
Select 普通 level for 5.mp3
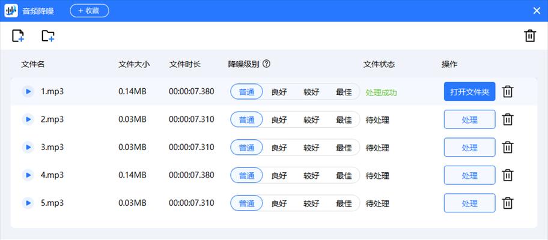tap(247, 203)
